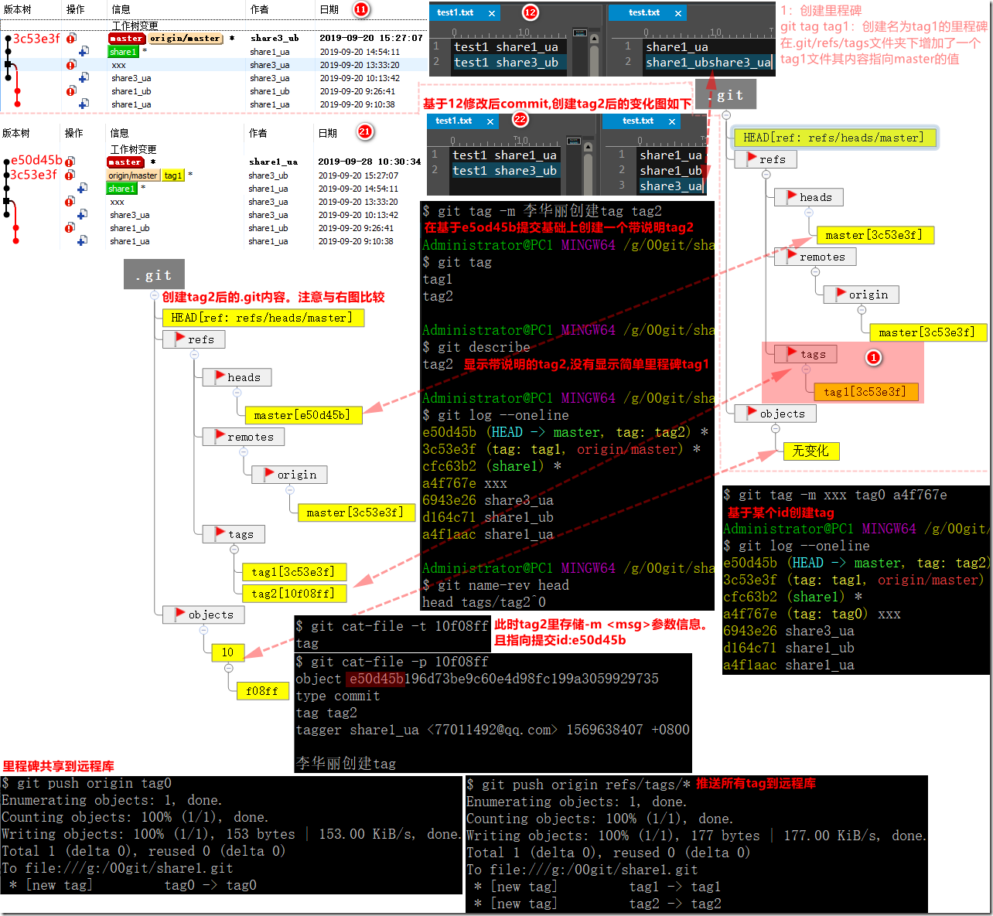Collapse tags node in left .git tree
The width and height of the screenshot is (993, 916).
234,550
